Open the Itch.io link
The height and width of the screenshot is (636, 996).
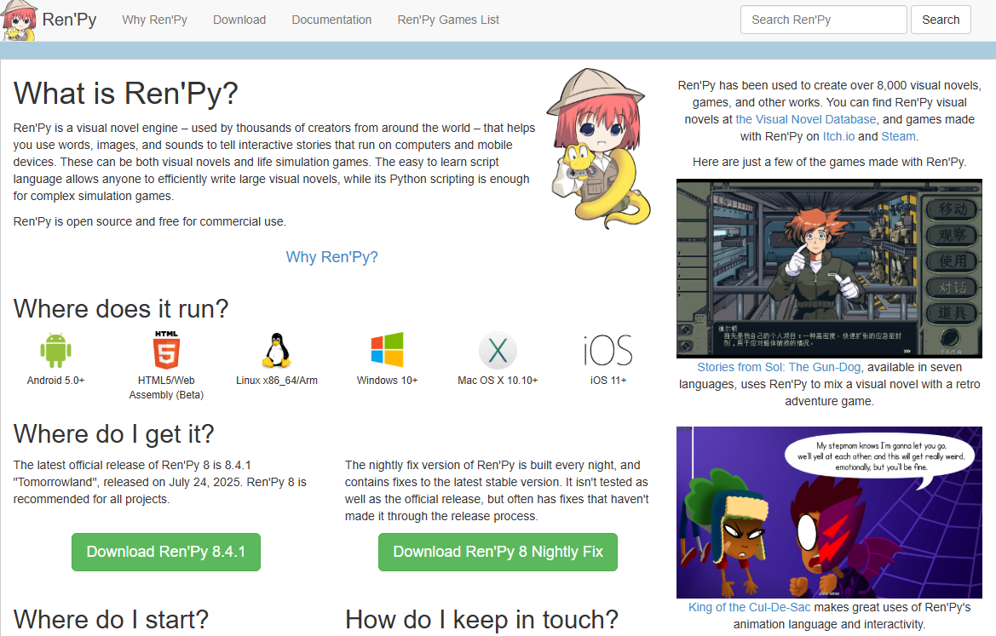coord(838,136)
